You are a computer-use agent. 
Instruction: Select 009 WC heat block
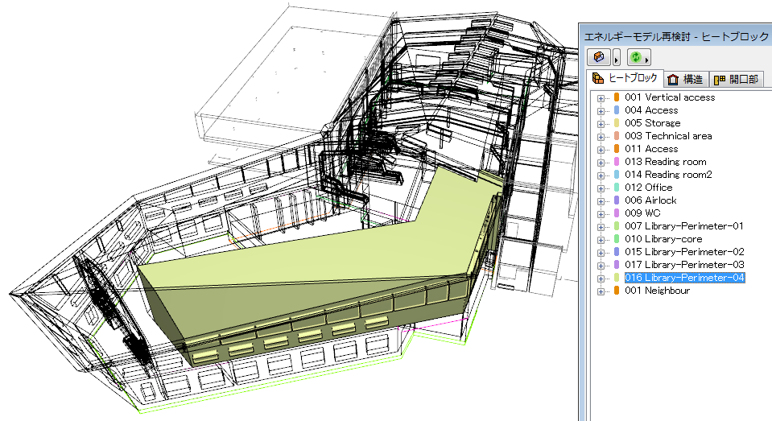pyautogui.click(x=642, y=213)
